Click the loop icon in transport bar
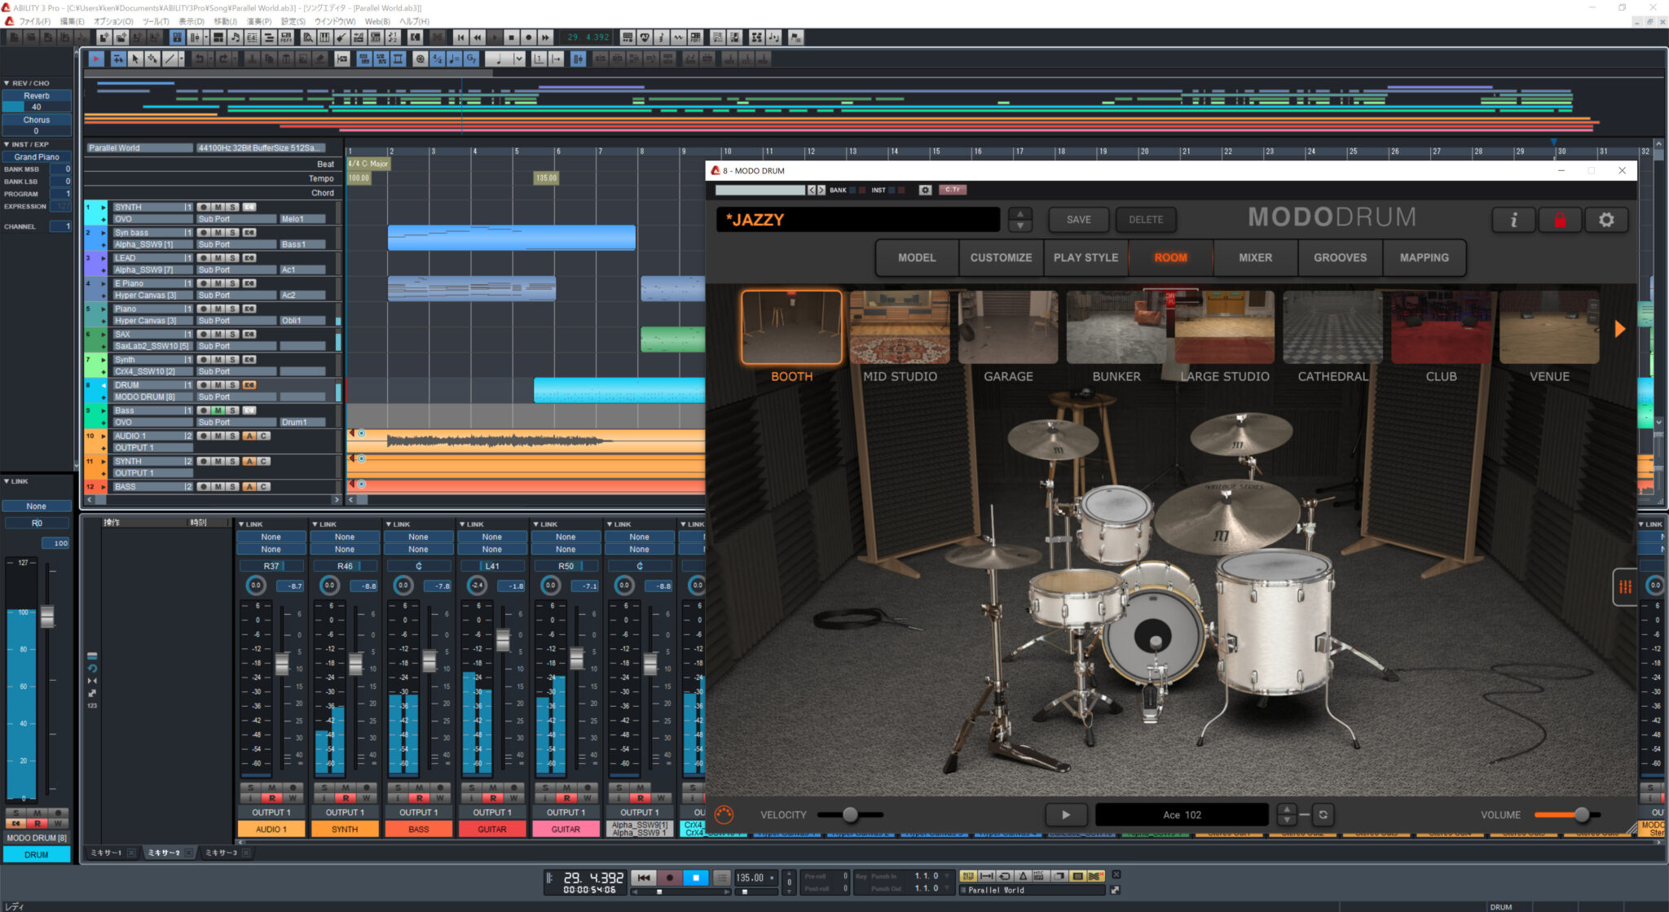 (x=1004, y=876)
